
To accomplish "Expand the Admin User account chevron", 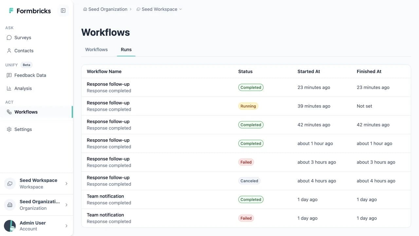I will (66, 226).
